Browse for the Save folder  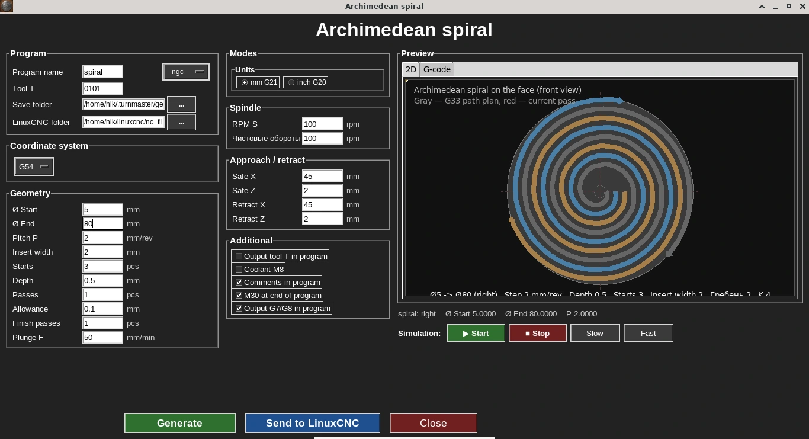coord(182,104)
